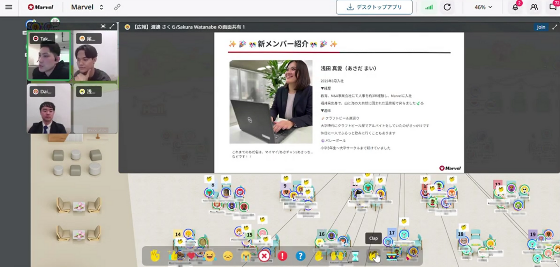Open the notifications bell
This screenshot has height=267, width=560.
coord(515,7)
